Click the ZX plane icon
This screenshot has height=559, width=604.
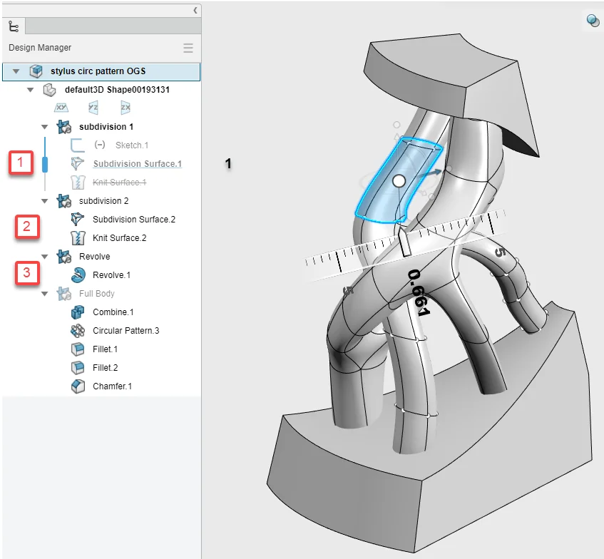(126, 108)
